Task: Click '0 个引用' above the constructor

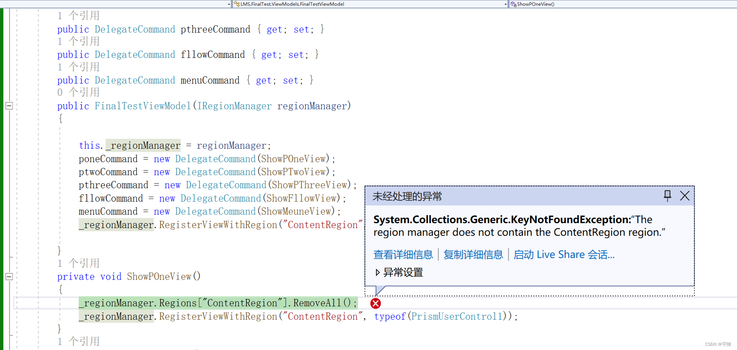Action: point(79,92)
